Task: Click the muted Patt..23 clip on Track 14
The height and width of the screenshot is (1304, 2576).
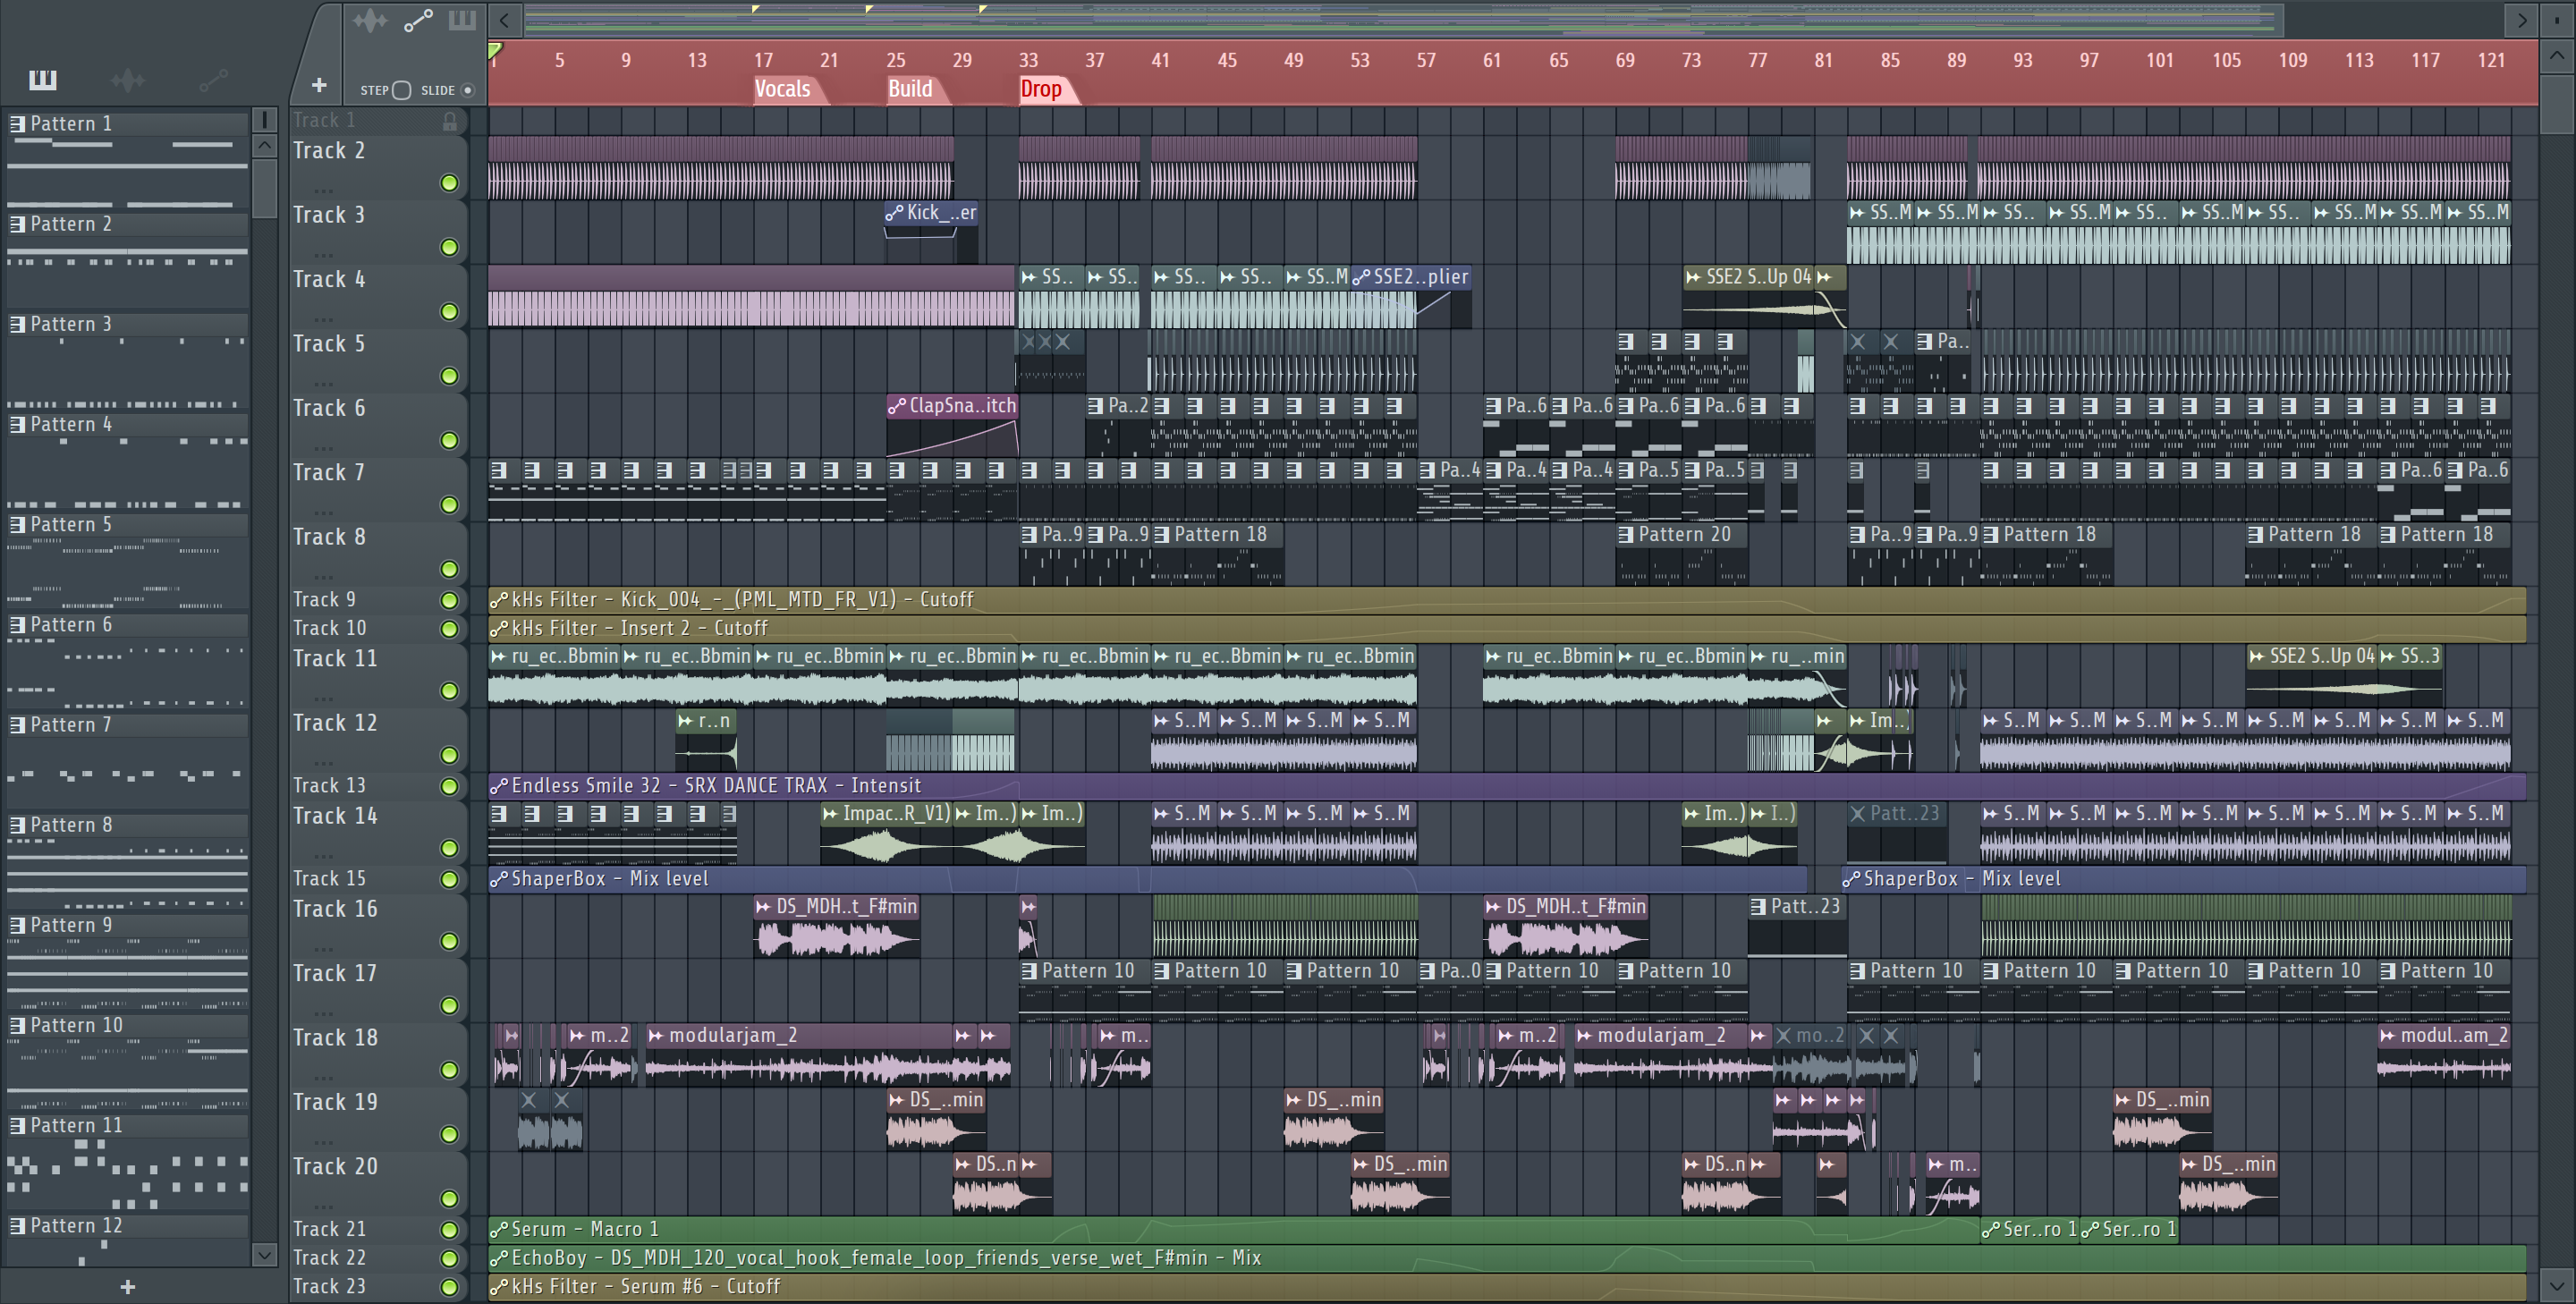Action: coord(1896,833)
